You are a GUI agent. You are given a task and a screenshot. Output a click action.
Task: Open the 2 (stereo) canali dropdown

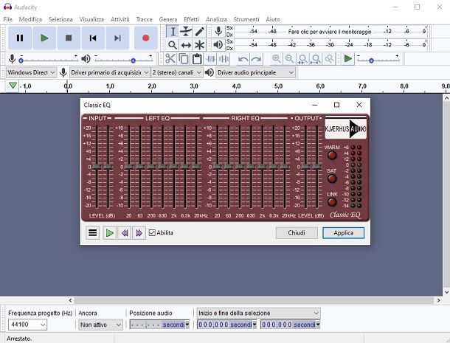(177, 72)
